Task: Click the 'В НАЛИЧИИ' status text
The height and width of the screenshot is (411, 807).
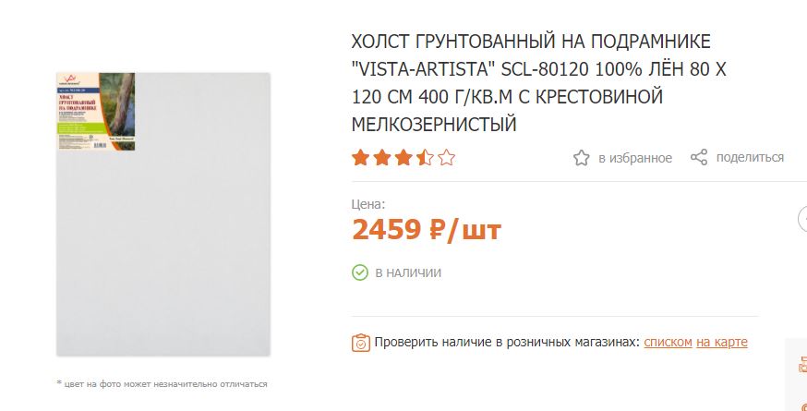Action: click(408, 273)
